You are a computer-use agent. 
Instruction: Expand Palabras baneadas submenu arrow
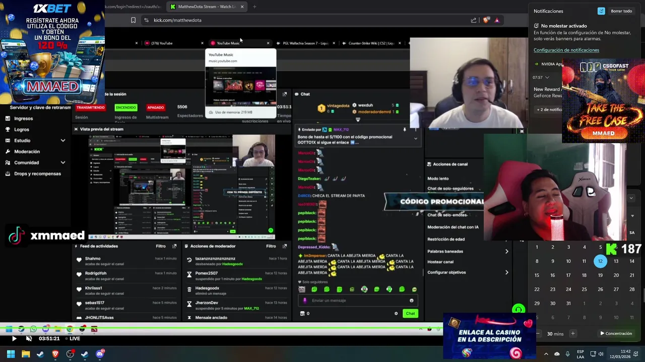tap(506, 251)
